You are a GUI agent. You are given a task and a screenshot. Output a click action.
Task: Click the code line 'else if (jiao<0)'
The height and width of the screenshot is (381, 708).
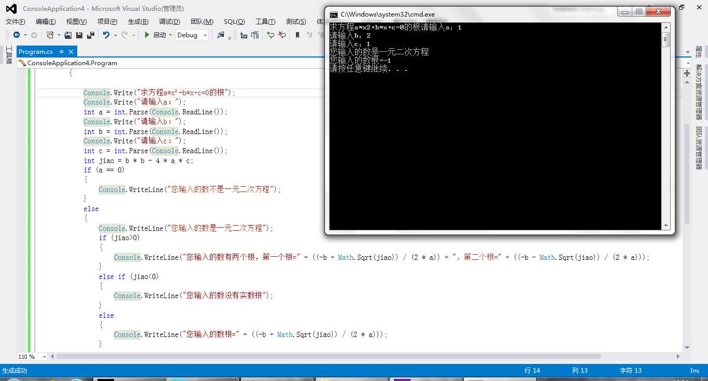(129, 276)
